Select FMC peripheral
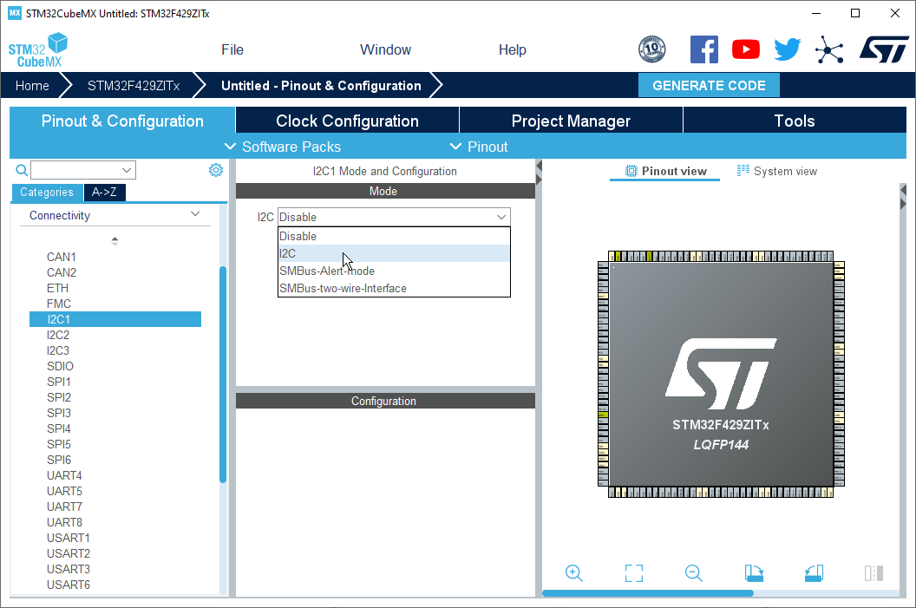Viewport: 916px width, 608px height. (58, 304)
